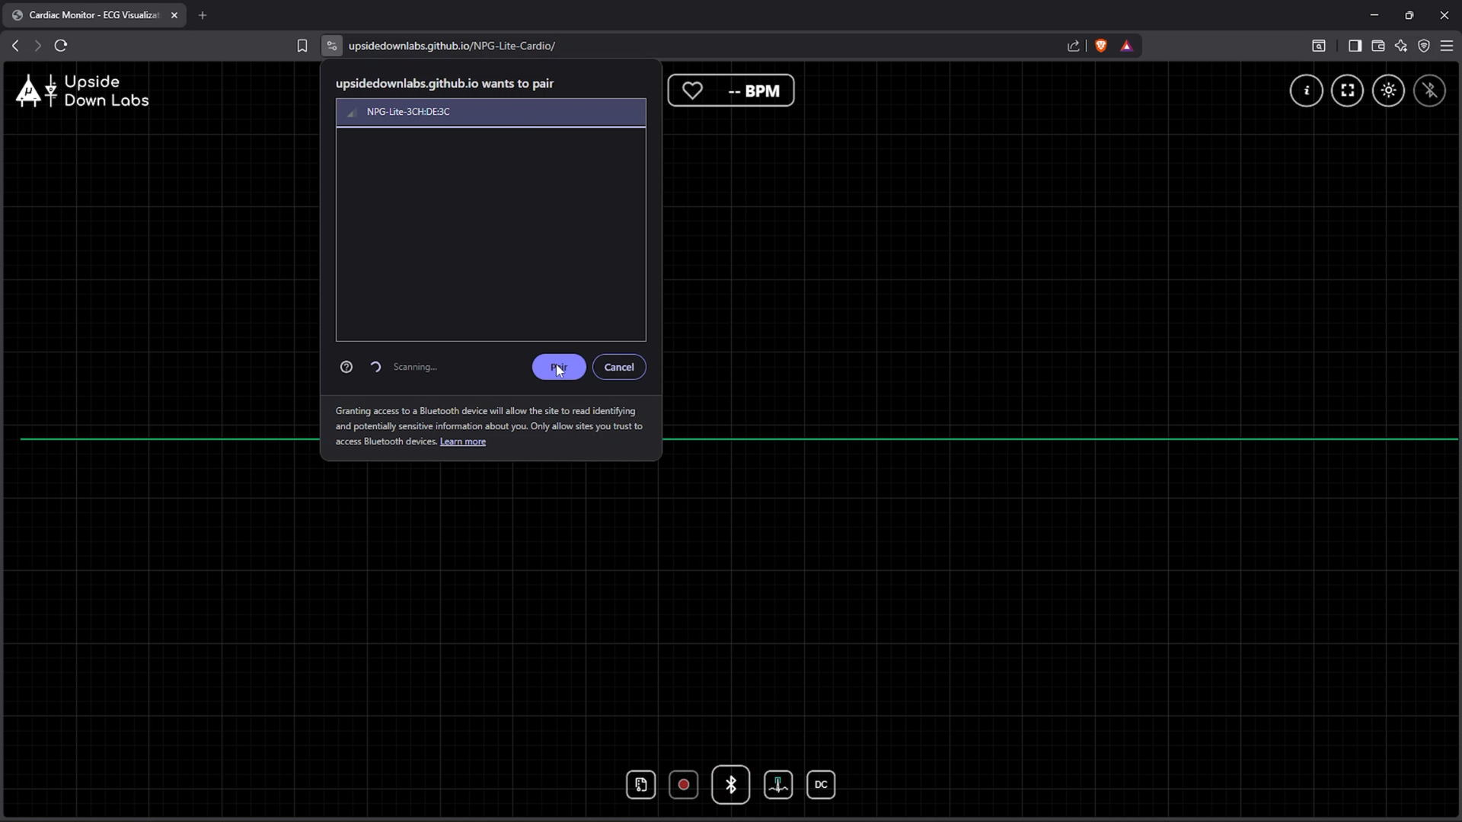Screen dimensions: 1462x822
Task: Toggle the browser sidebar panel icon
Action: pos(1355,46)
